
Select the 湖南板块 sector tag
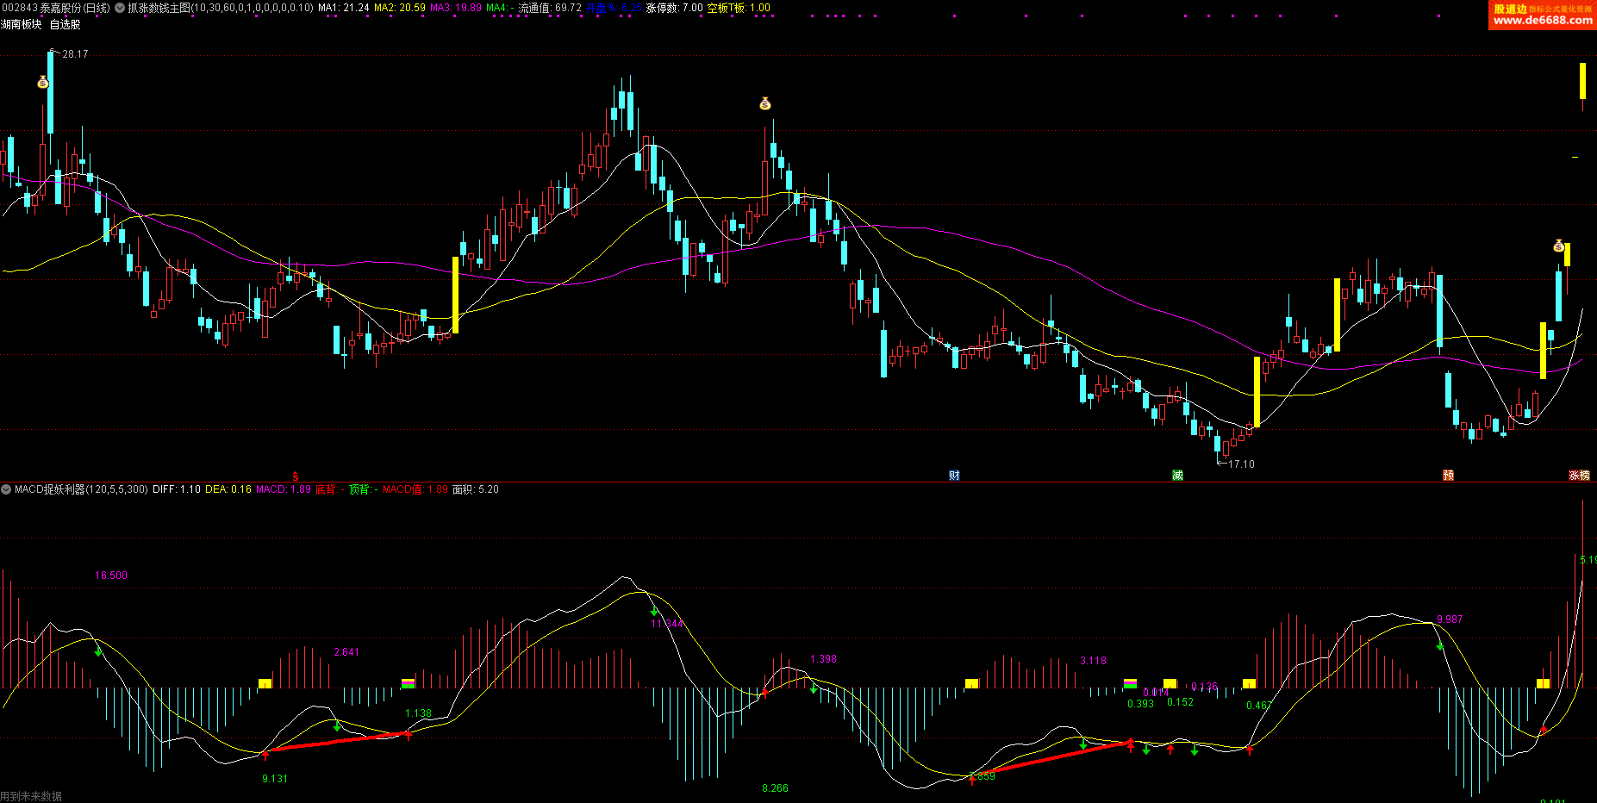(x=22, y=24)
